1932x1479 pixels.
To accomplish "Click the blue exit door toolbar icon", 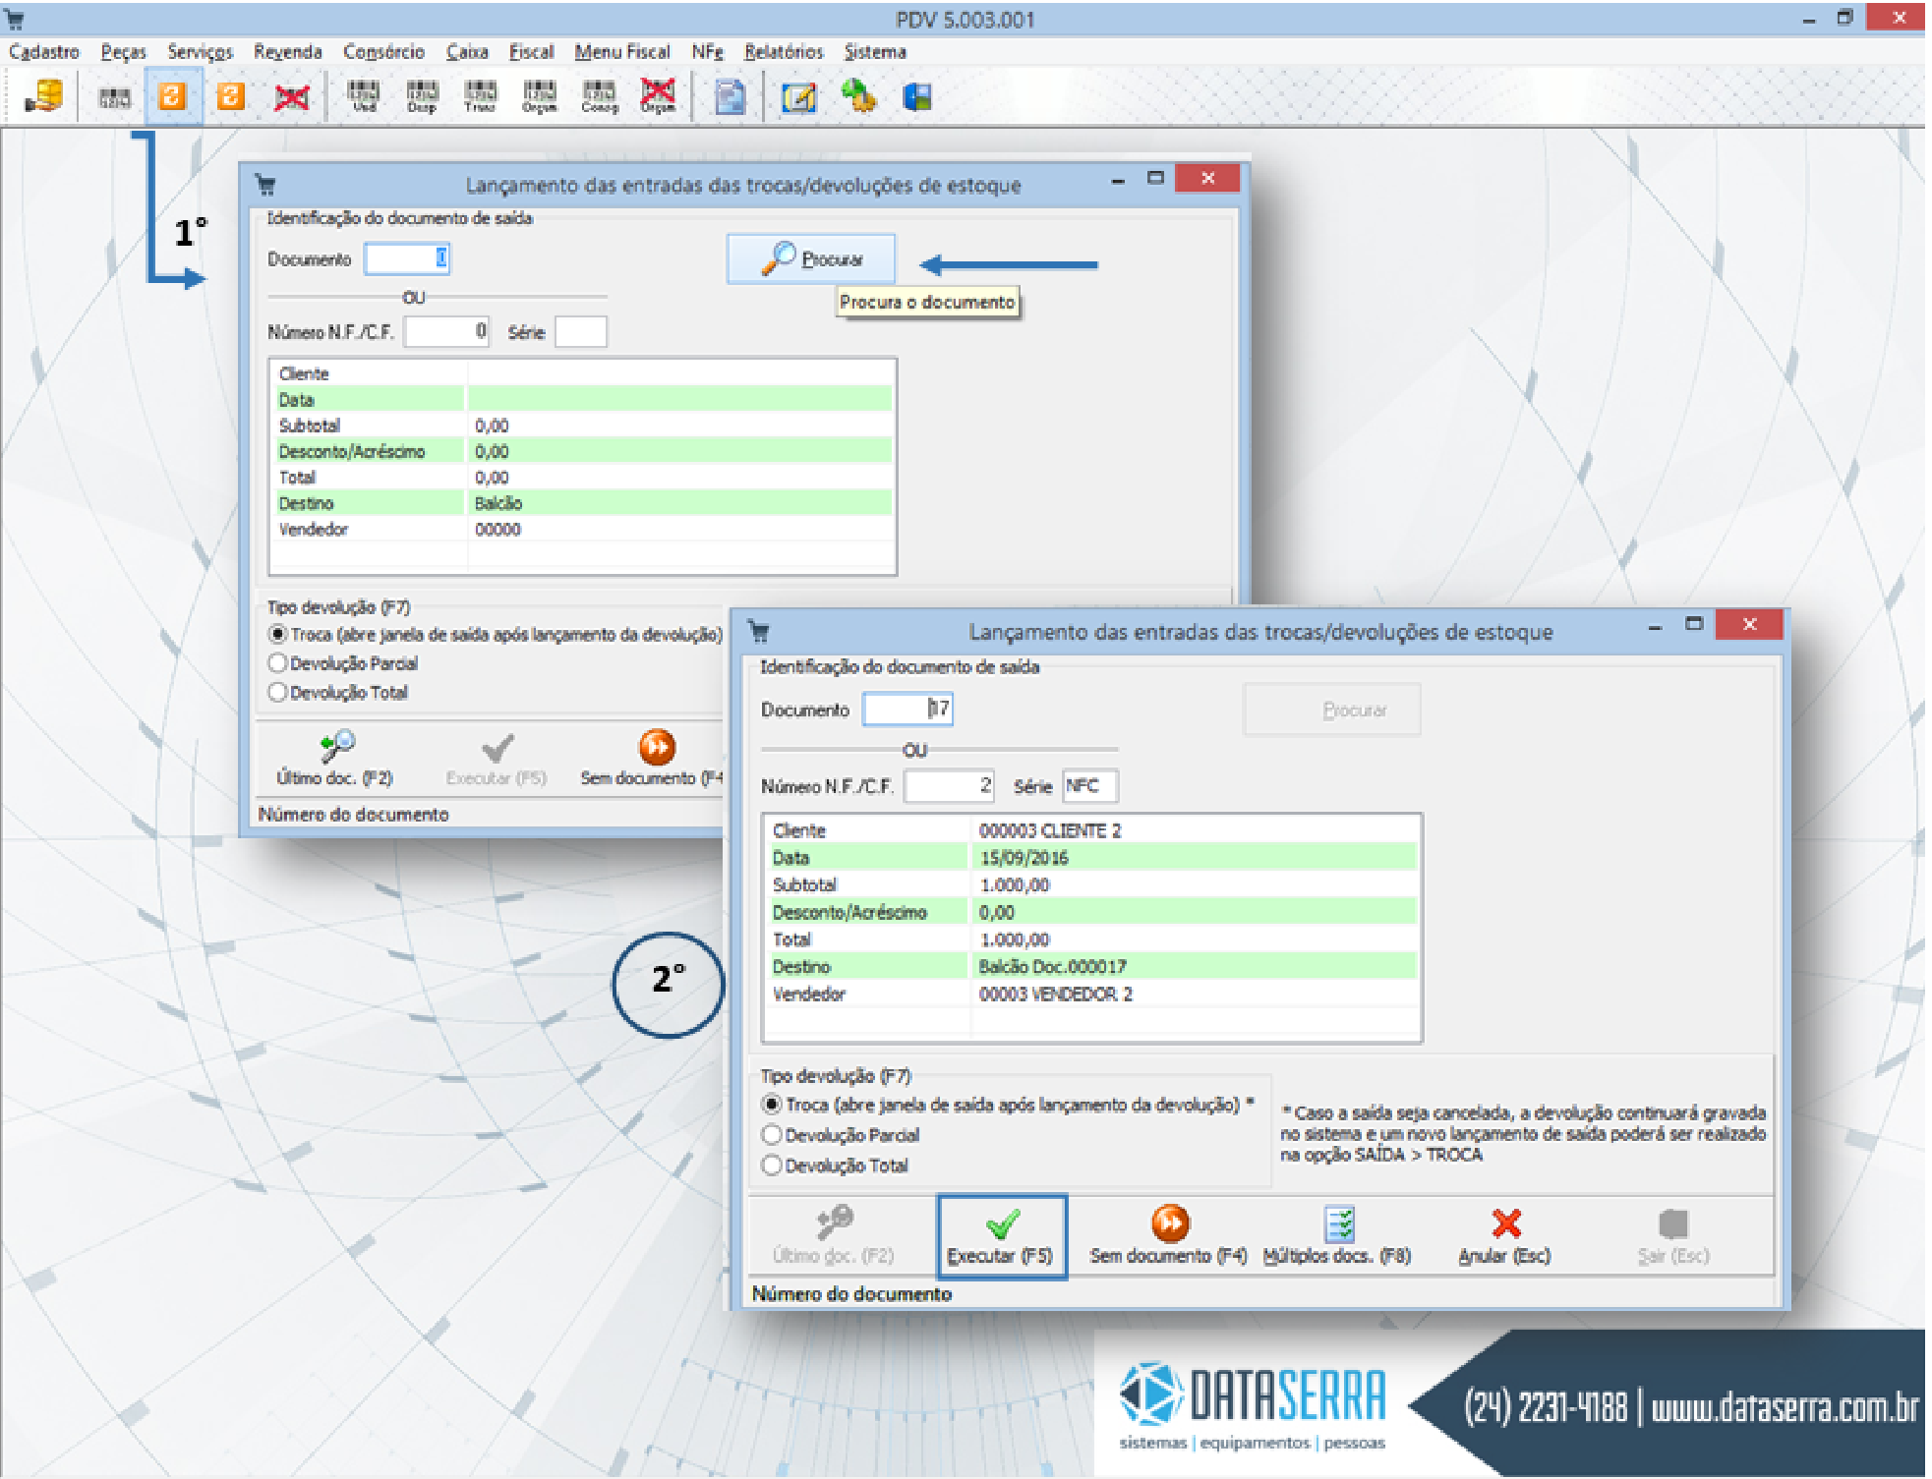I will click(x=916, y=96).
